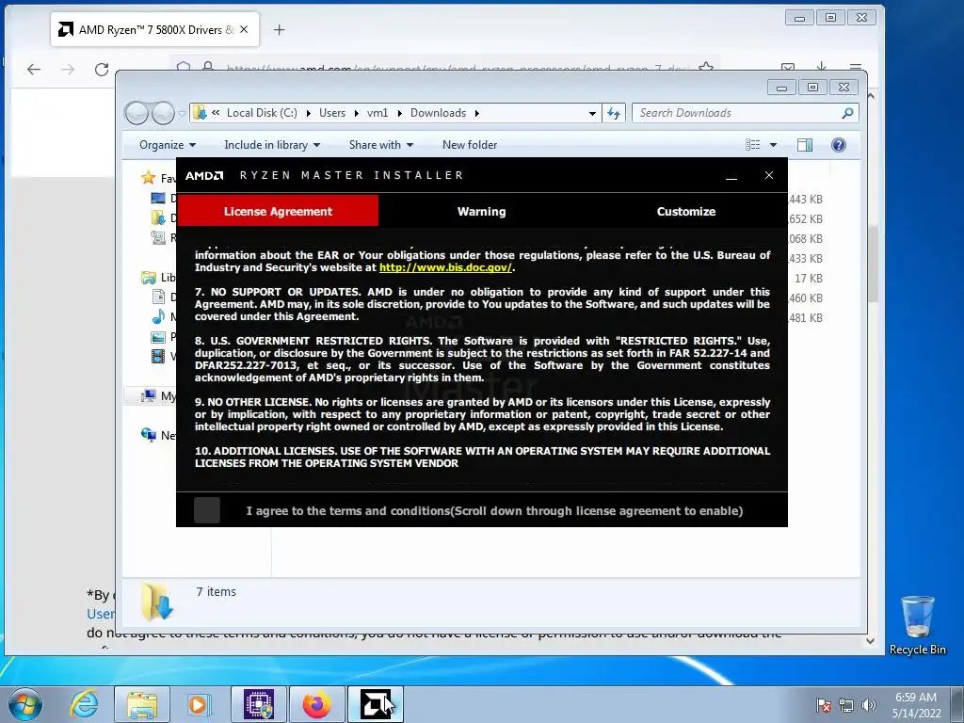Refresh the Downloads folder view
The height and width of the screenshot is (723, 964).
[614, 113]
